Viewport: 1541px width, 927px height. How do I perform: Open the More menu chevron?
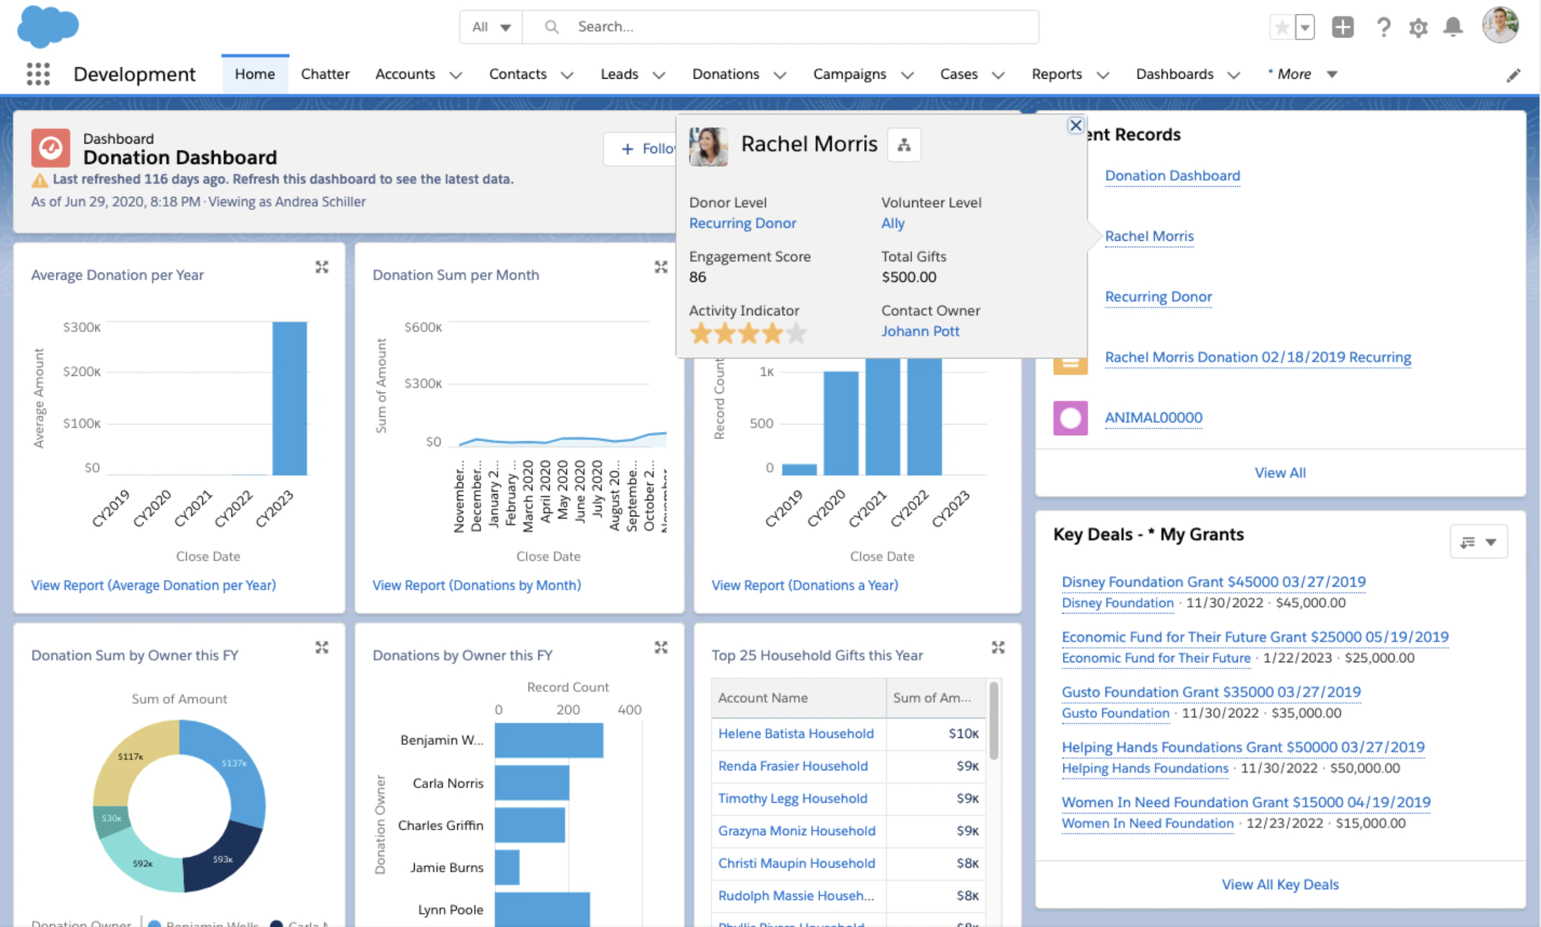[1332, 74]
